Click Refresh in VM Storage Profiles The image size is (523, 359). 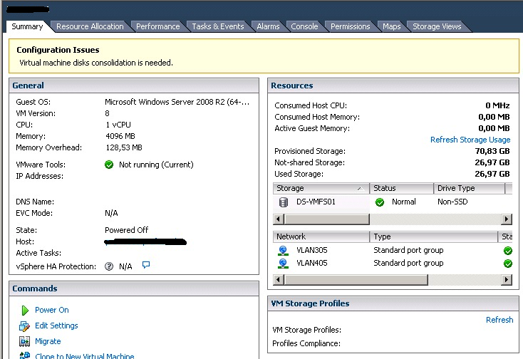coord(499,320)
